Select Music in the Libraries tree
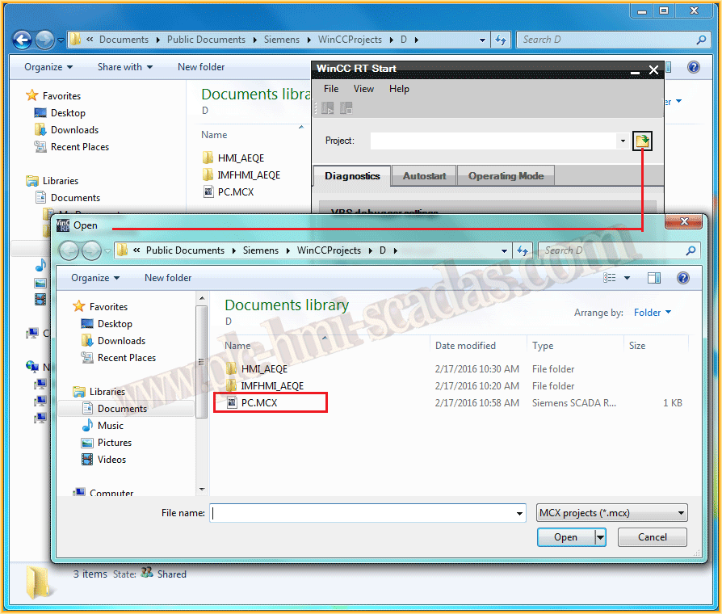Viewport: 722px width, 614px height. (x=110, y=426)
